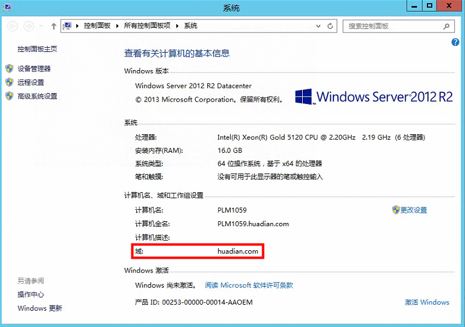Open the blue help question mark

coord(455,42)
